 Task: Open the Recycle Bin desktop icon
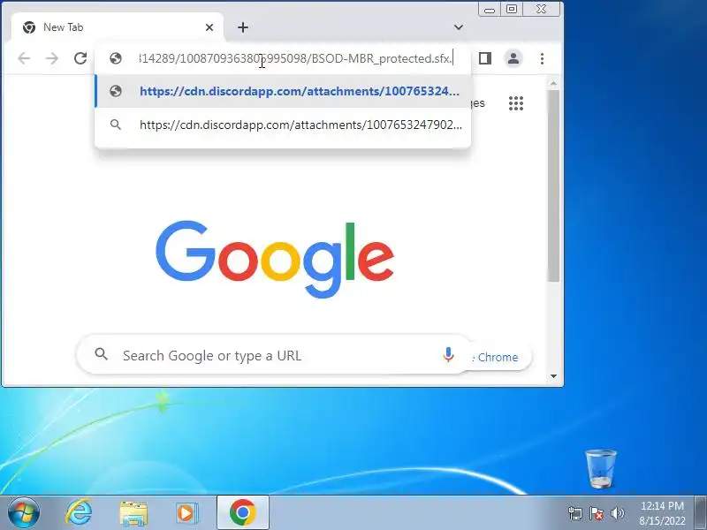coord(601,469)
